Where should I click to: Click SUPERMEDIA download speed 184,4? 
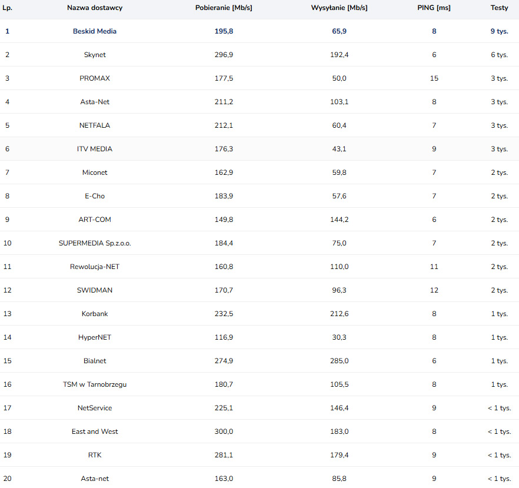click(x=224, y=243)
